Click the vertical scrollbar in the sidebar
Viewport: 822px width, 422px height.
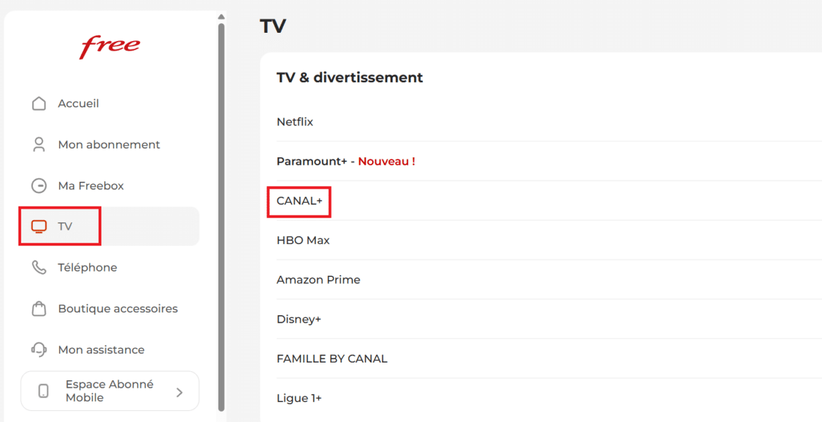pyautogui.click(x=221, y=205)
